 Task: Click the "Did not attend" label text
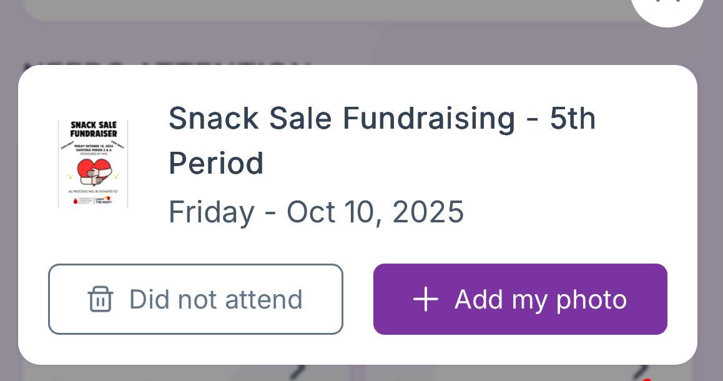(x=215, y=300)
